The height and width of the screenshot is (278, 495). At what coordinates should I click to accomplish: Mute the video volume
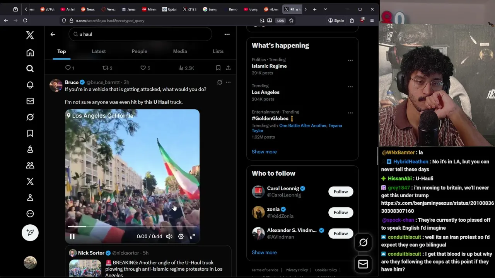[x=169, y=236]
